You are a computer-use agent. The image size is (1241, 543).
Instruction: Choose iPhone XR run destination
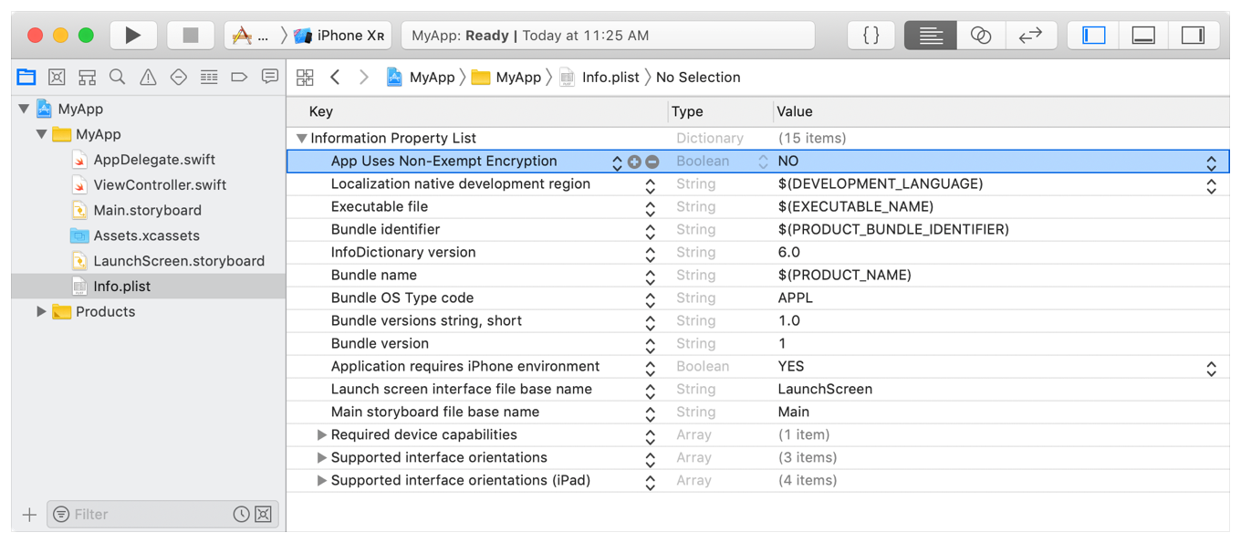[339, 36]
